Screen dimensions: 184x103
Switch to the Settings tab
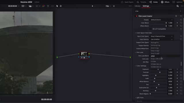pyautogui.click(x=146, y=6)
